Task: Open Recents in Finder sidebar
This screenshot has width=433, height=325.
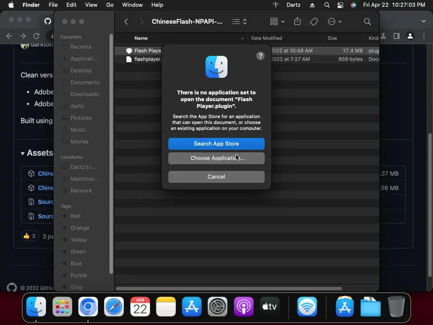Action: (81, 47)
